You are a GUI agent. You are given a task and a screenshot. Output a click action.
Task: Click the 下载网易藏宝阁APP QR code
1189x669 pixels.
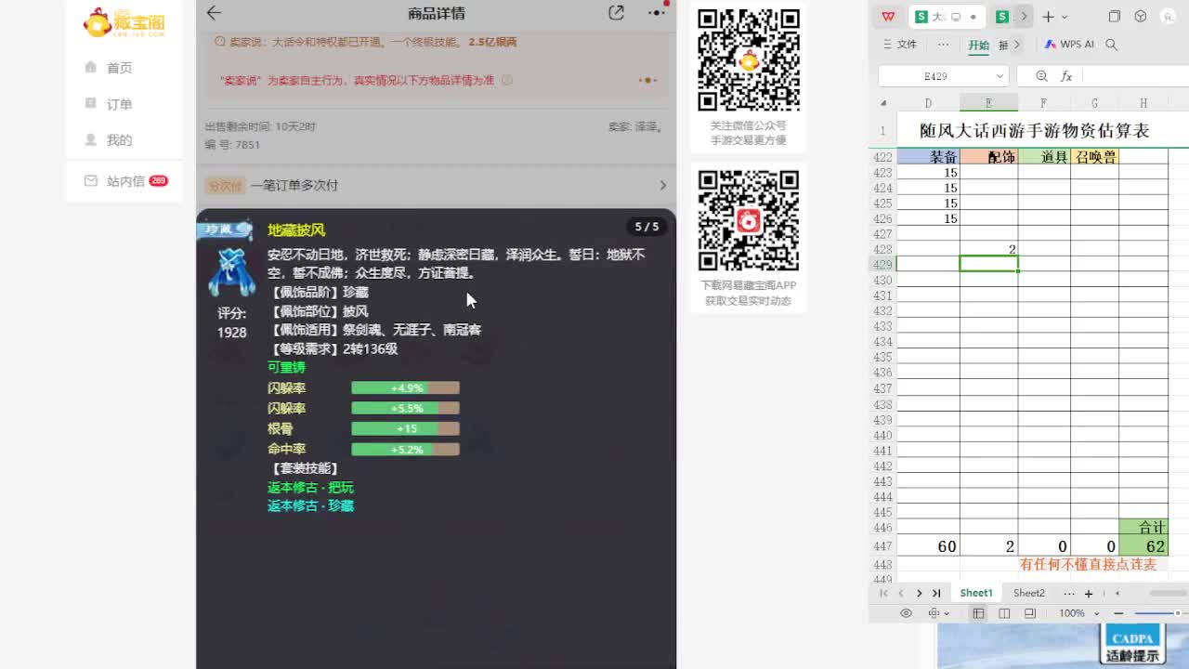(x=749, y=220)
